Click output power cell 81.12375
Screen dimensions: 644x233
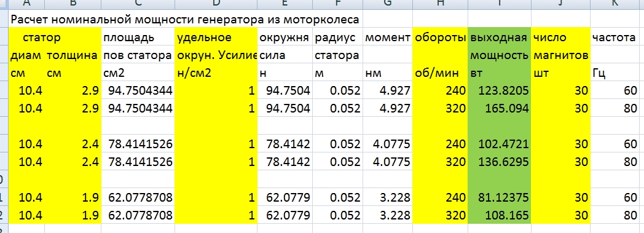click(x=498, y=197)
